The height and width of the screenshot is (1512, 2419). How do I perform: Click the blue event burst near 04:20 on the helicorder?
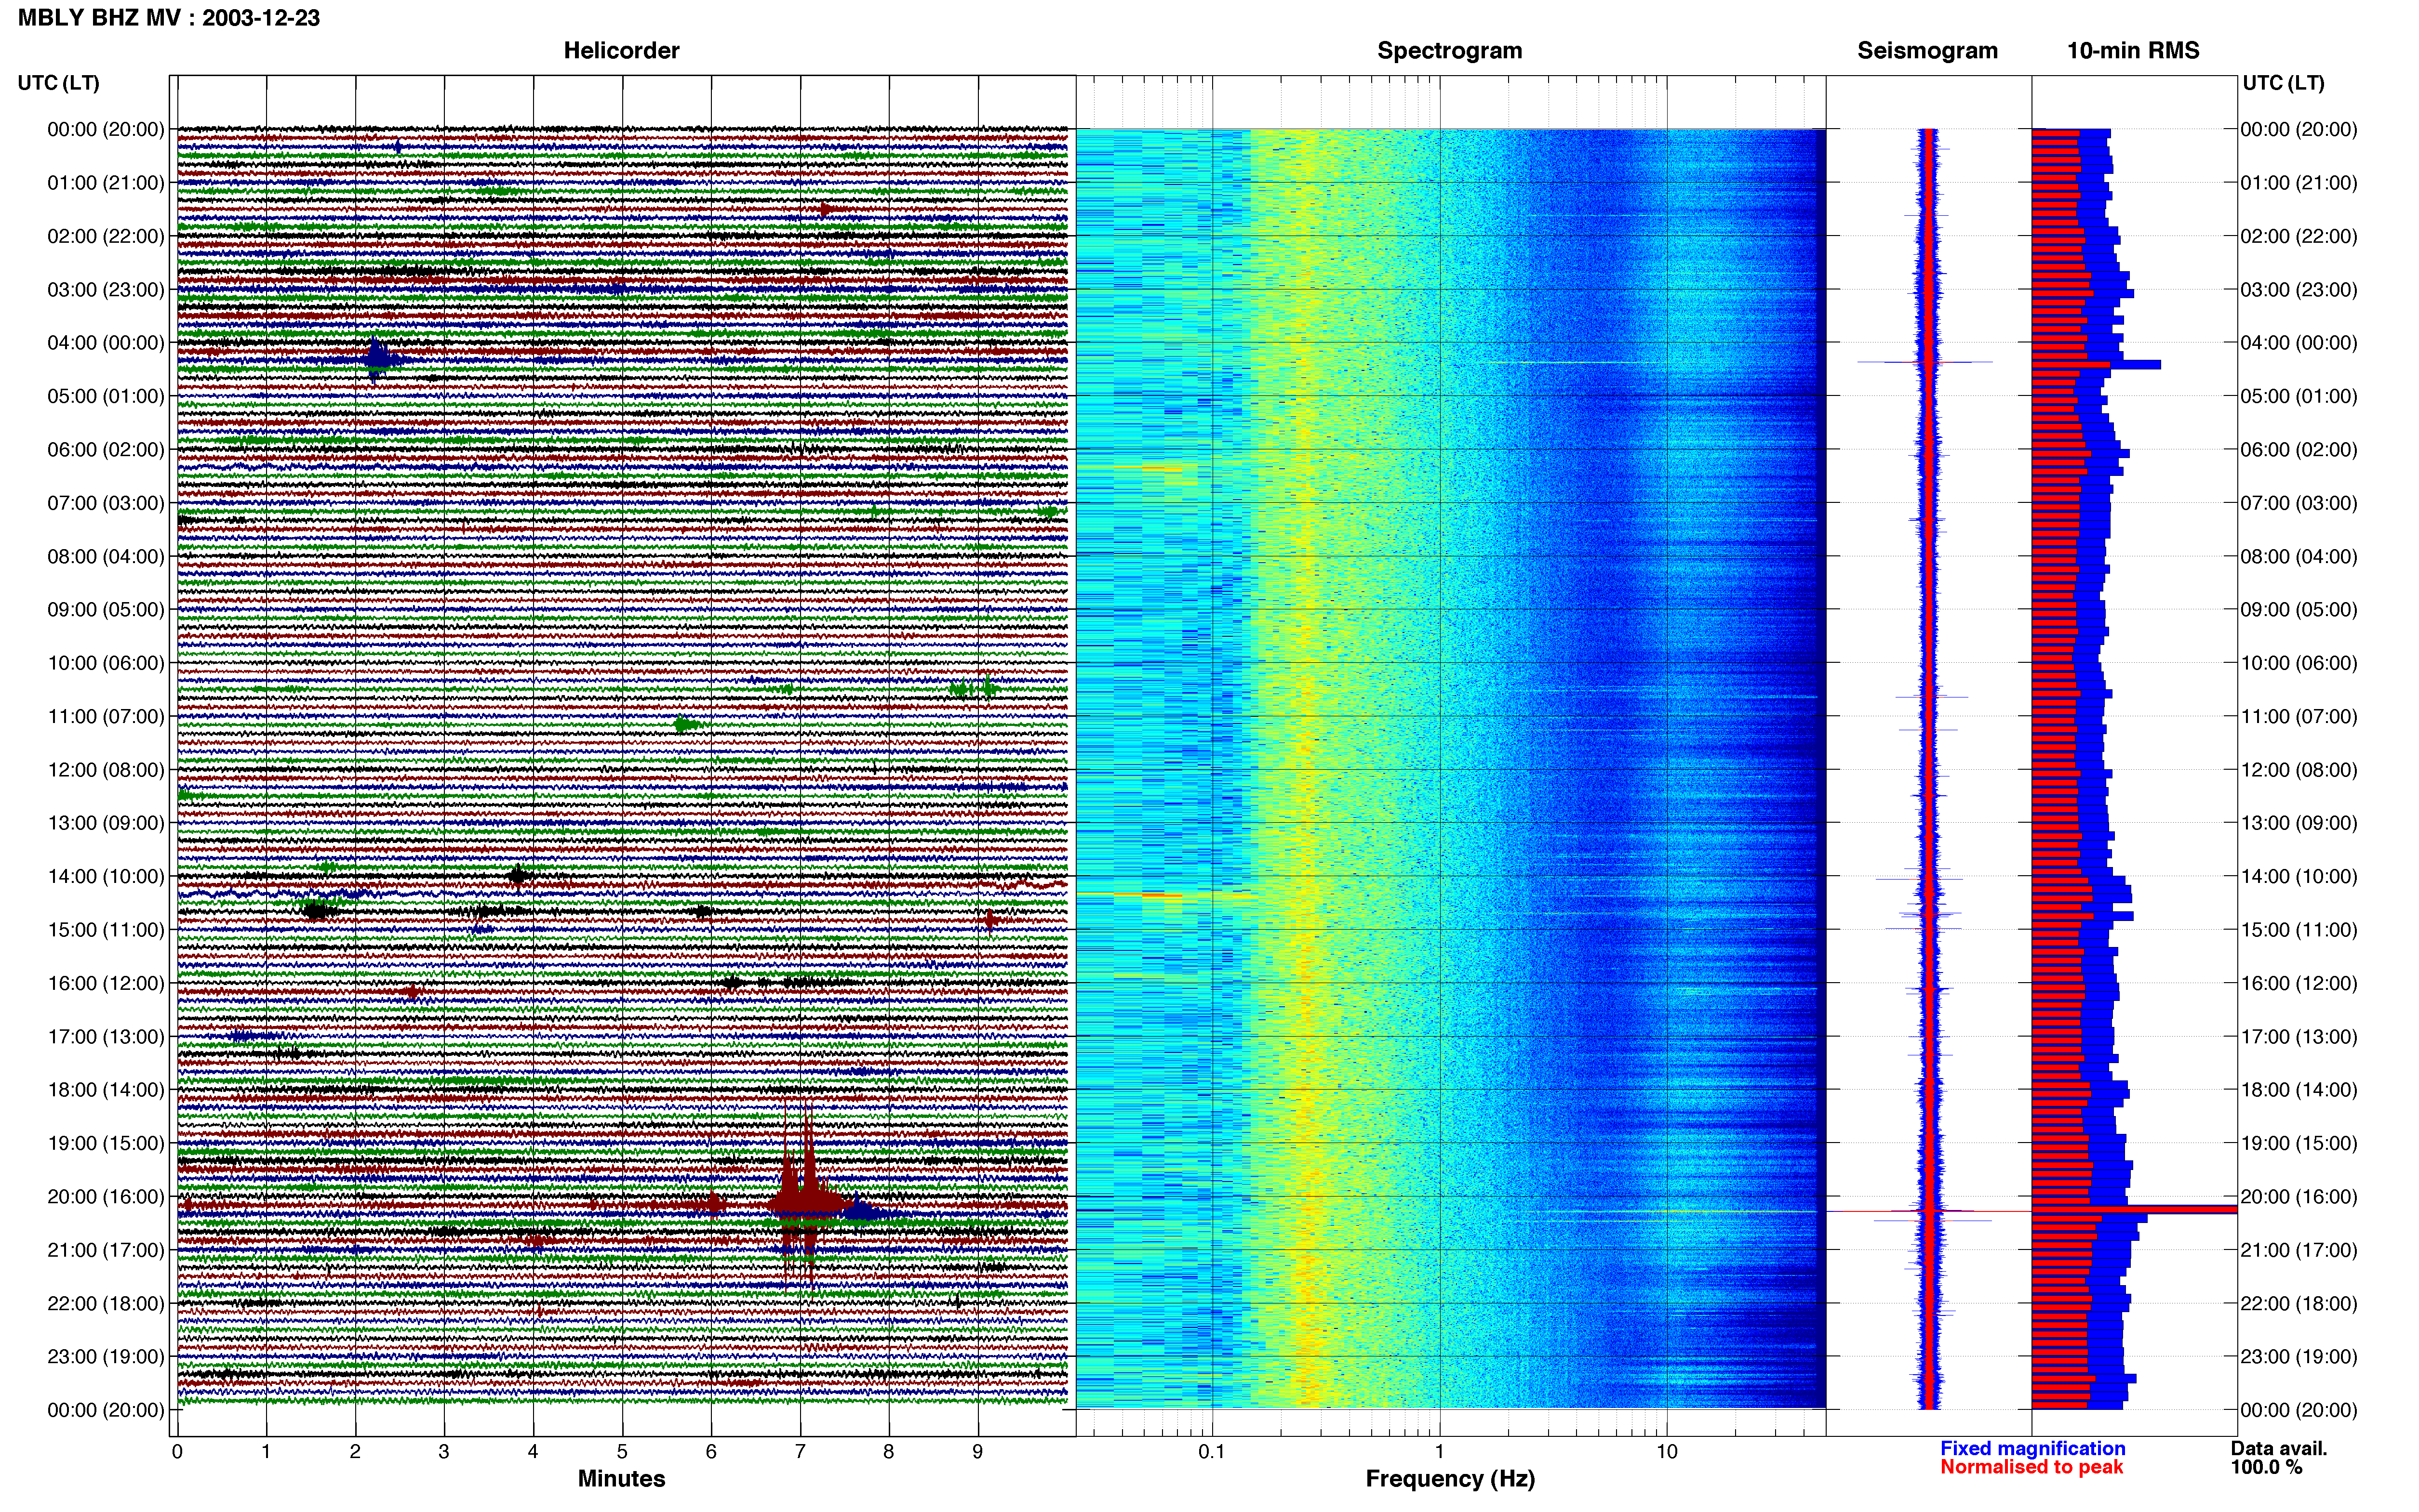click(x=379, y=360)
